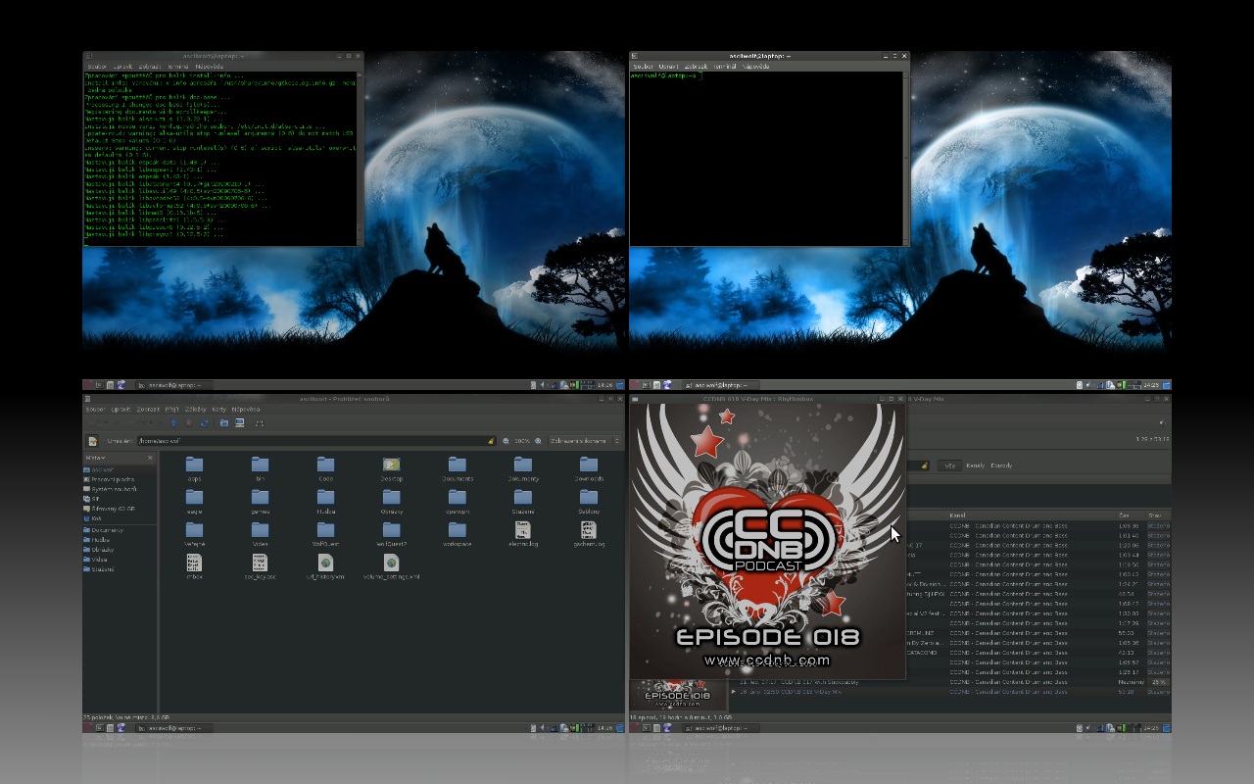Sort podcast list by Stav column

[x=1158, y=515]
